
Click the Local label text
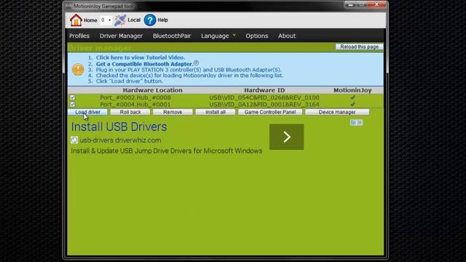(134, 20)
